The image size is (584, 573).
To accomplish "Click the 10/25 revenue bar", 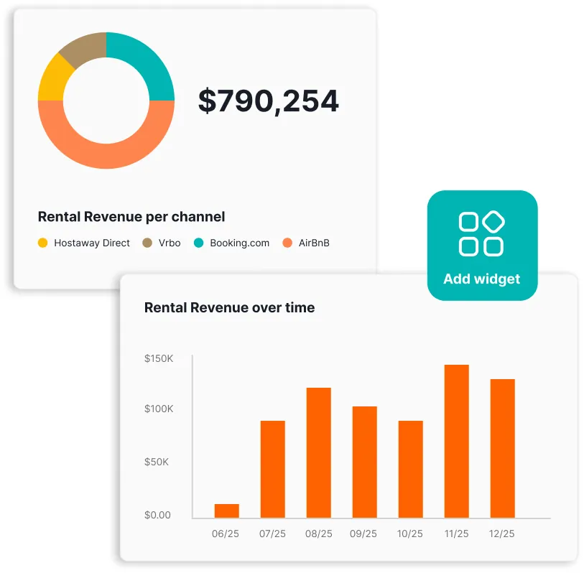I will (x=410, y=469).
